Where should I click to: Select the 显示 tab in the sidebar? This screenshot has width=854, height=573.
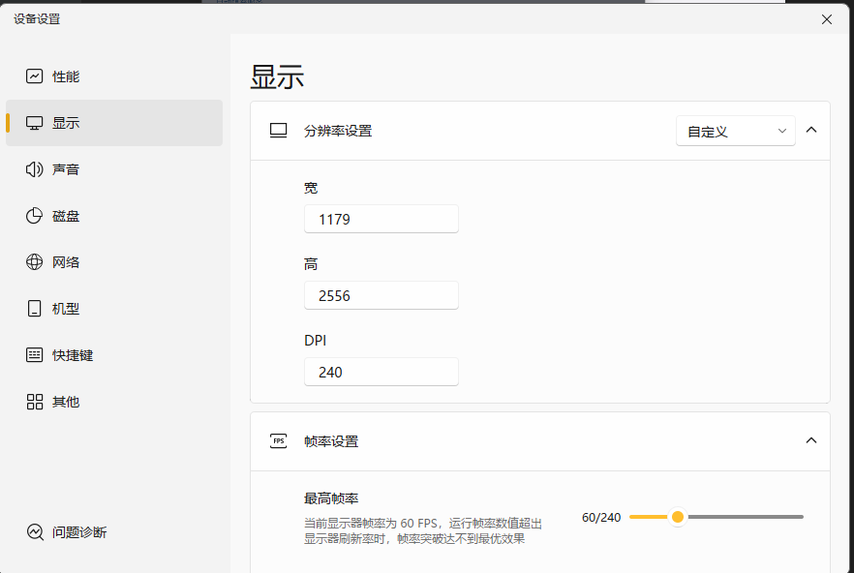[x=114, y=123]
